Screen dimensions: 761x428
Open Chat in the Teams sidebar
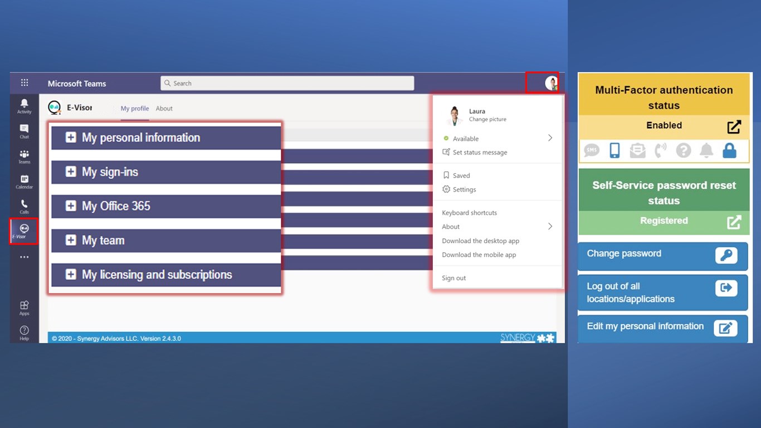coord(25,131)
